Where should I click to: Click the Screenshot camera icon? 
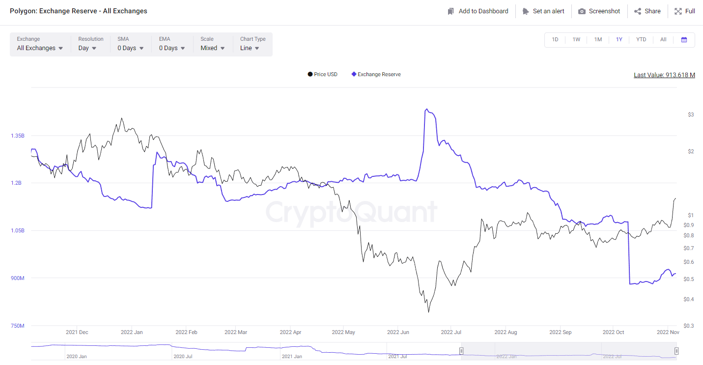pyautogui.click(x=582, y=11)
